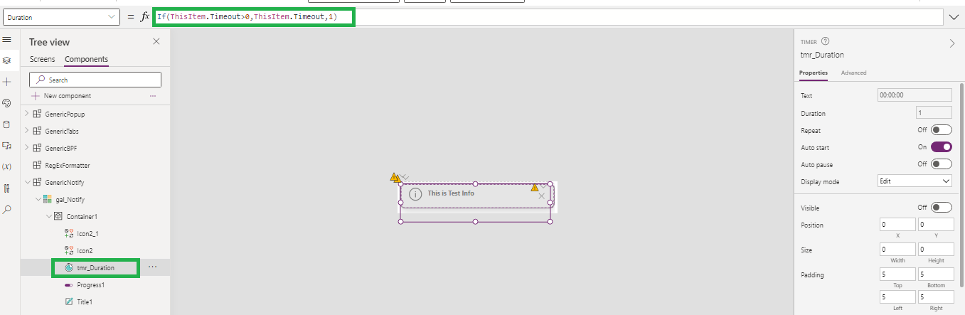Open the Insert pane plus icon
This screenshot has width=965, height=315.
point(7,82)
